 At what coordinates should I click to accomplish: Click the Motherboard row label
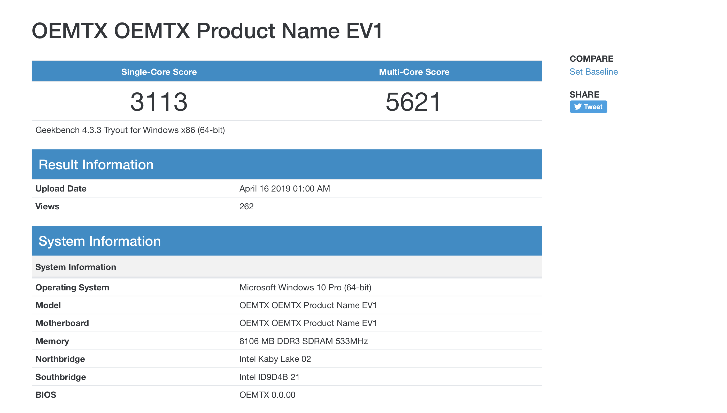point(62,323)
